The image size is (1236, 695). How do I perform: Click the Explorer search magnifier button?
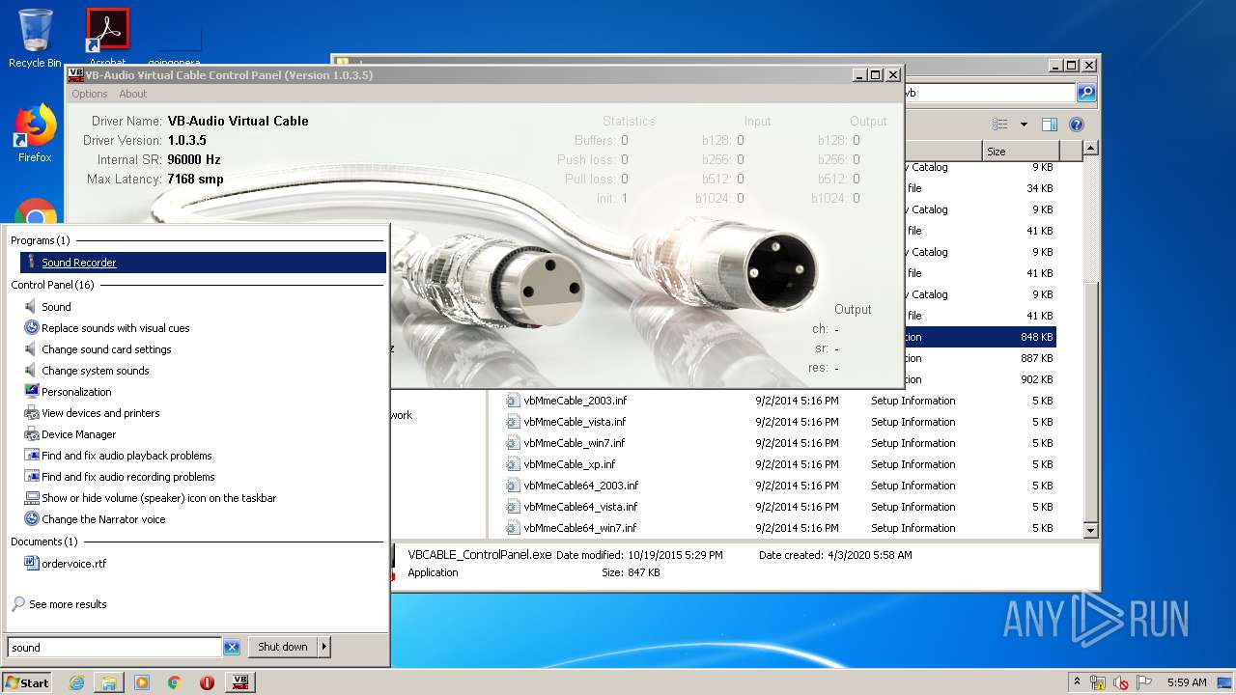pyautogui.click(x=1086, y=93)
